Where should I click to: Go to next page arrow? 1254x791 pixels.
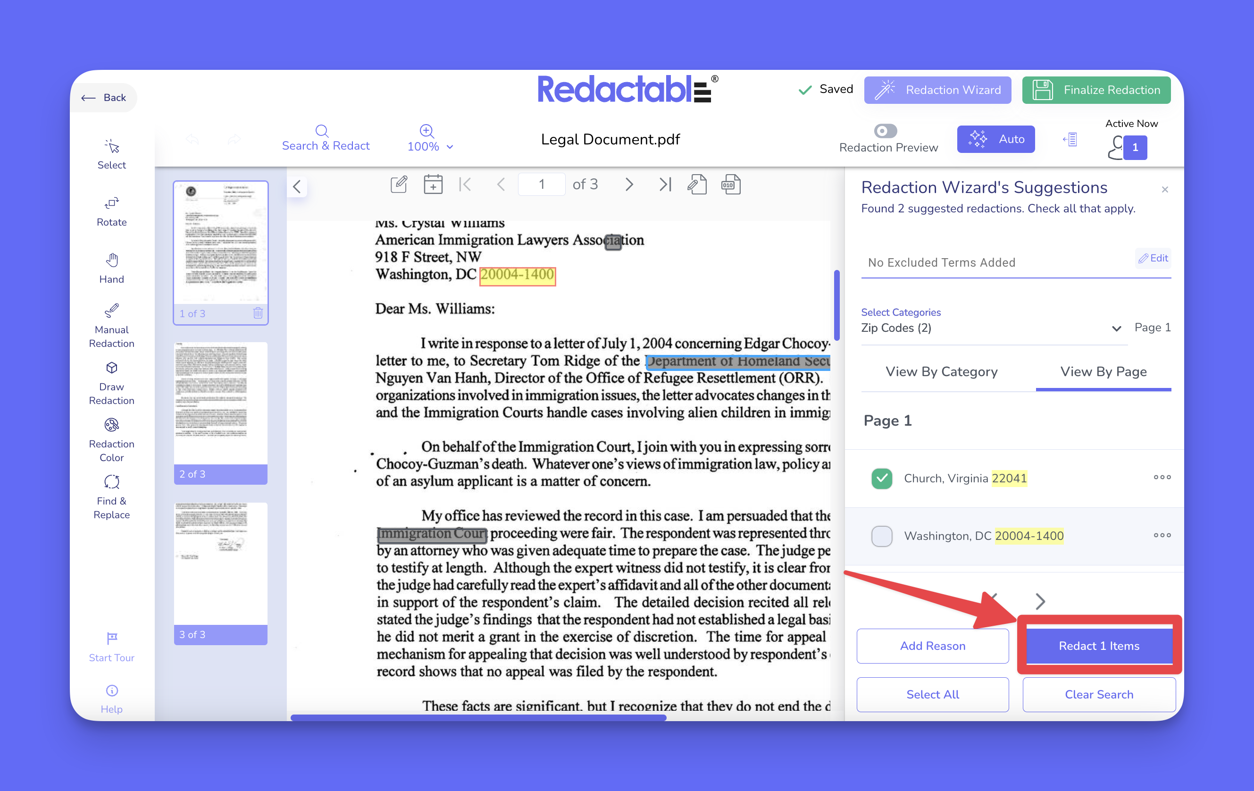click(x=628, y=185)
